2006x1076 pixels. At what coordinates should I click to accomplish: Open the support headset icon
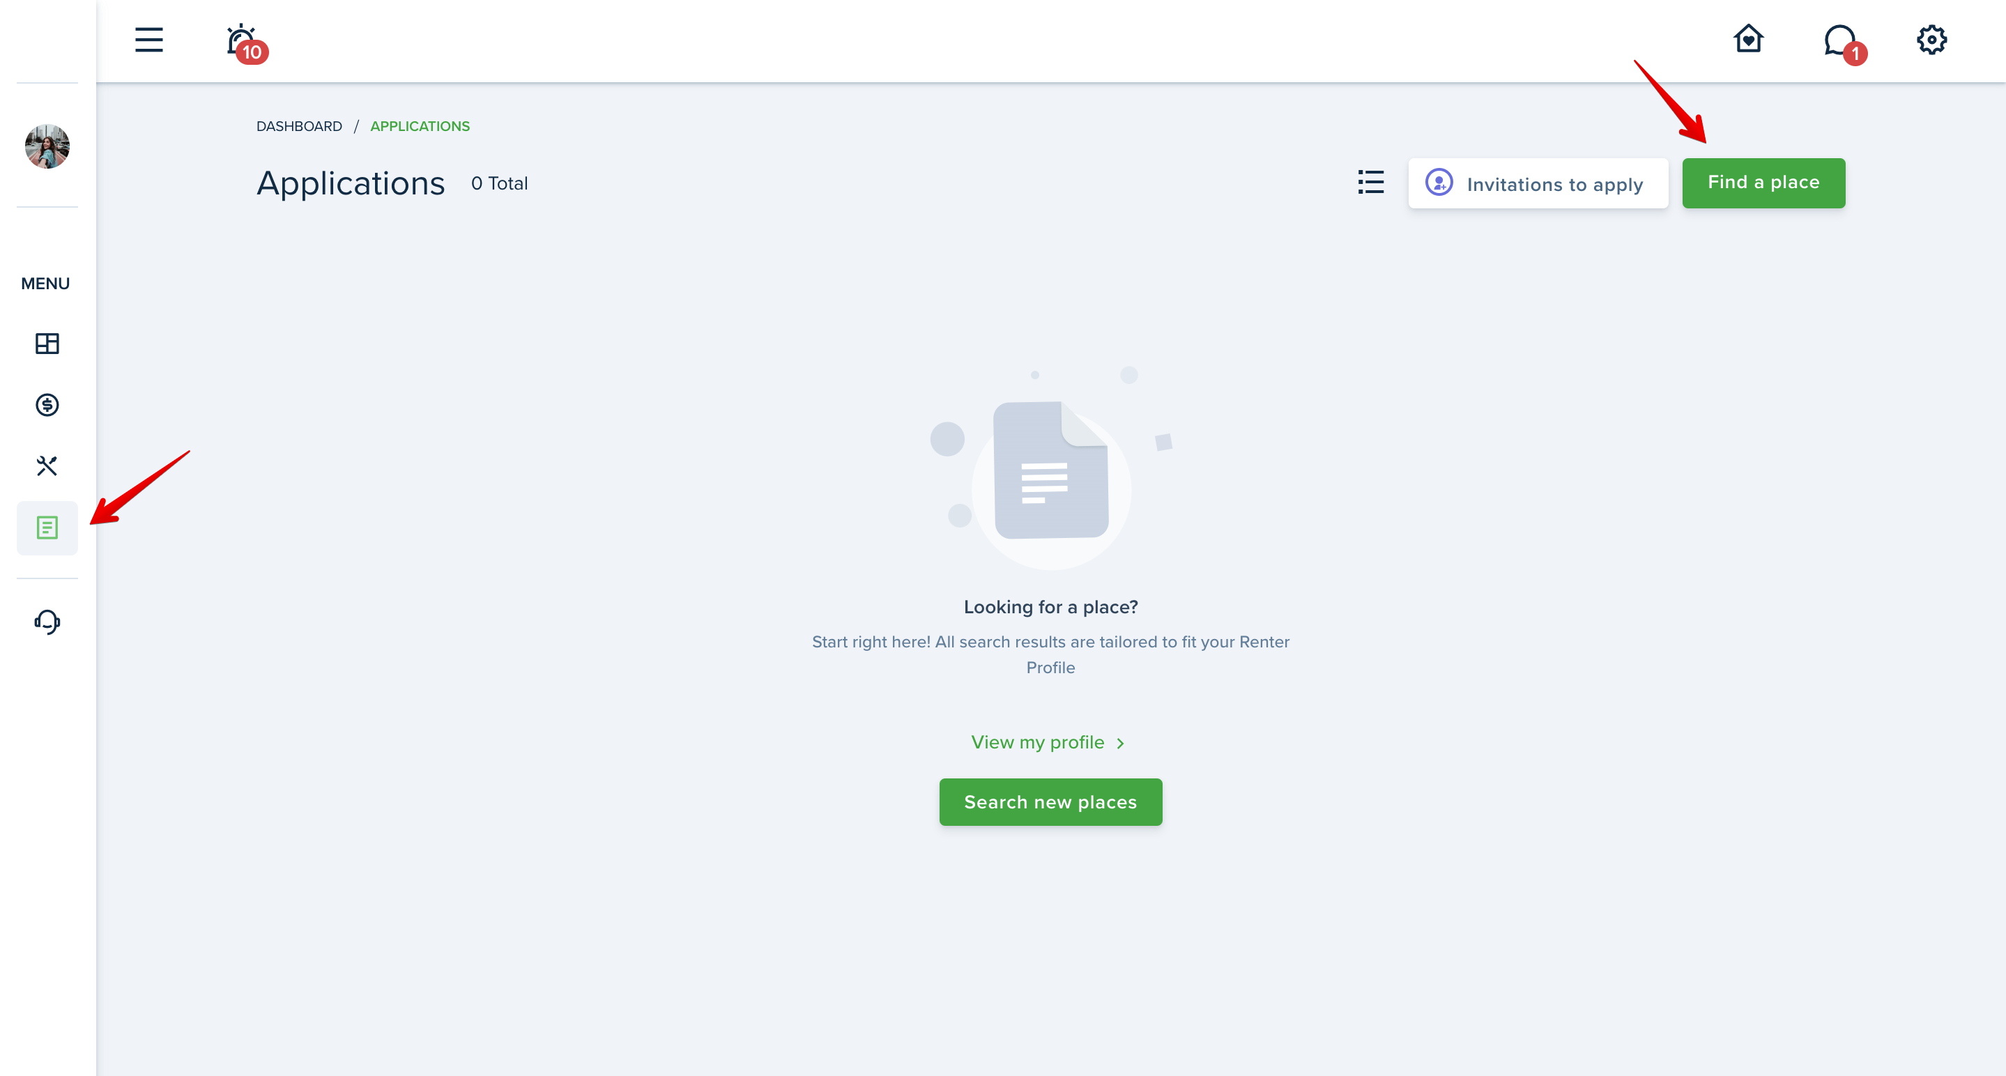click(47, 622)
